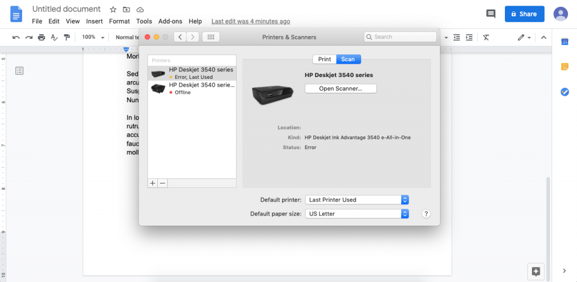Select the Offline HP Deskjet printer
Image resolution: width=577 pixels, height=282 pixels.
(x=192, y=88)
